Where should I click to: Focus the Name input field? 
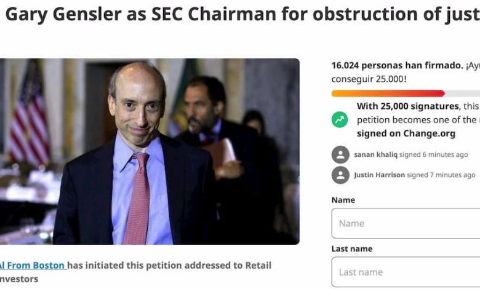coord(406,223)
